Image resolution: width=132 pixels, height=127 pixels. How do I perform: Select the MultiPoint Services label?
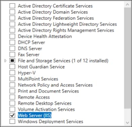coord(38,79)
